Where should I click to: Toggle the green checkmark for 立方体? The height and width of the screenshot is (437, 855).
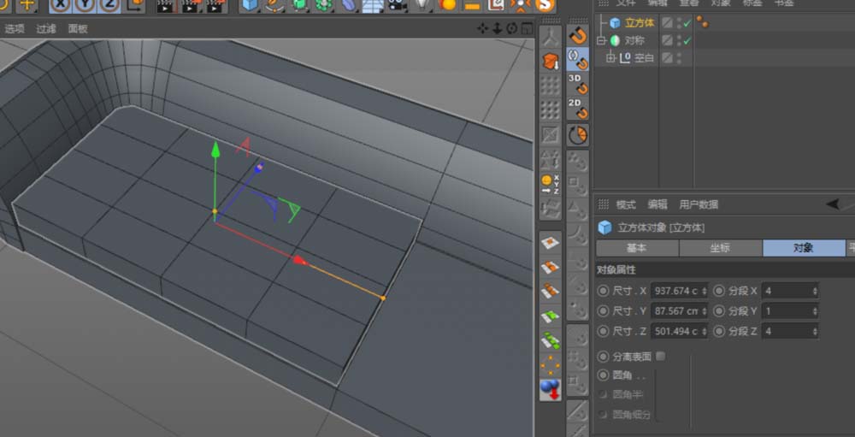[687, 23]
